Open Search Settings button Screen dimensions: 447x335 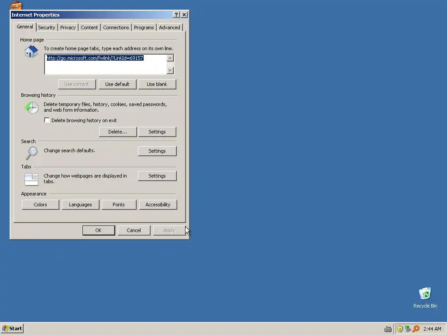point(157,151)
